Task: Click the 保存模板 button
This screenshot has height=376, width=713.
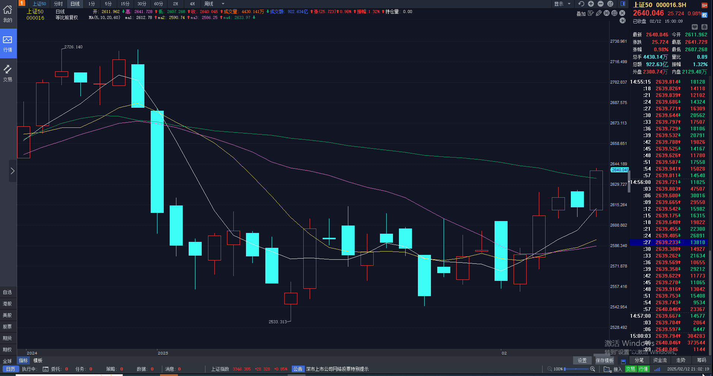Action: pos(604,360)
